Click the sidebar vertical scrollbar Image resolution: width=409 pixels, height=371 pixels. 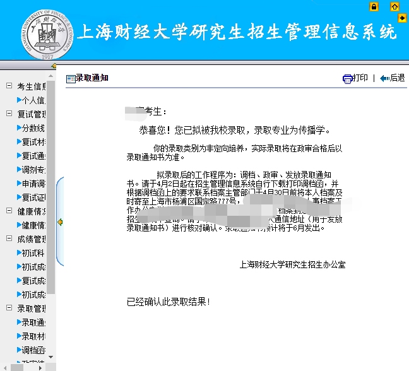click(51, 189)
